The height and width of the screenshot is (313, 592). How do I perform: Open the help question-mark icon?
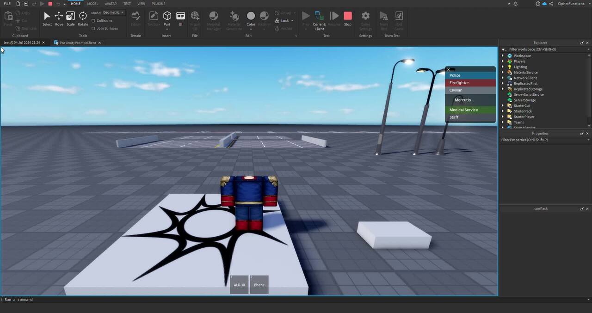click(x=538, y=4)
